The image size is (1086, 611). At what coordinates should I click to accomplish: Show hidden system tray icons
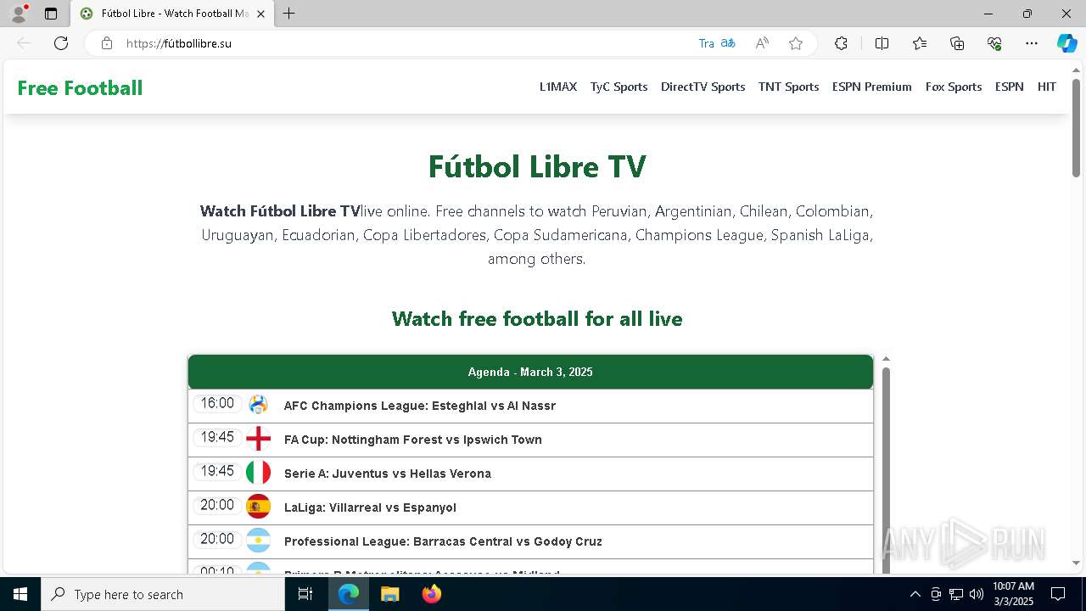coord(915,594)
